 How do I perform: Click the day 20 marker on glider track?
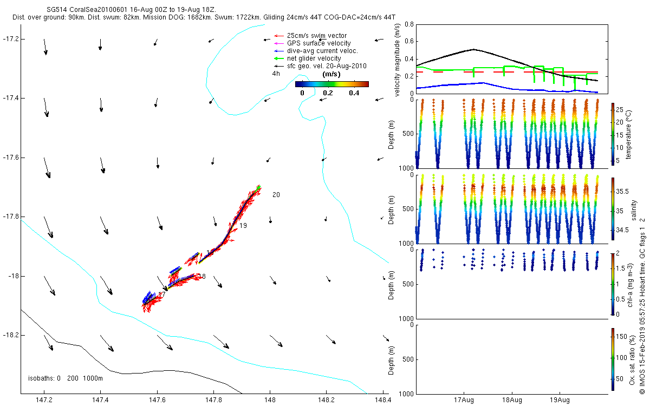pyautogui.click(x=276, y=195)
